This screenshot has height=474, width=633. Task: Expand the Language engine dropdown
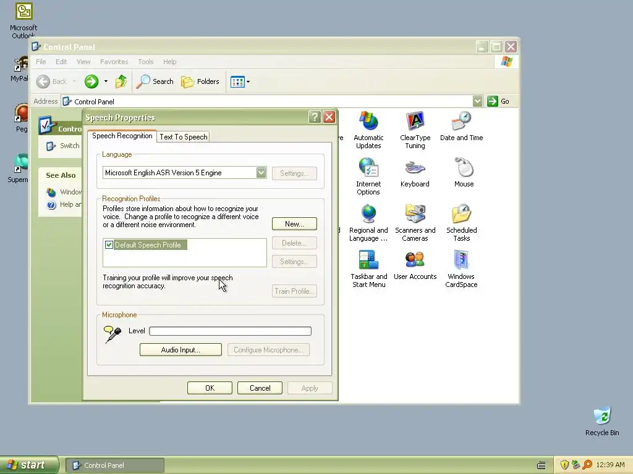(261, 173)
